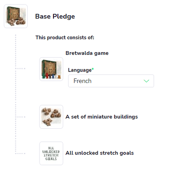Click the Language field label
This screenshot has height=173, width=173.
pyautogui.click(x=80, y=70)
